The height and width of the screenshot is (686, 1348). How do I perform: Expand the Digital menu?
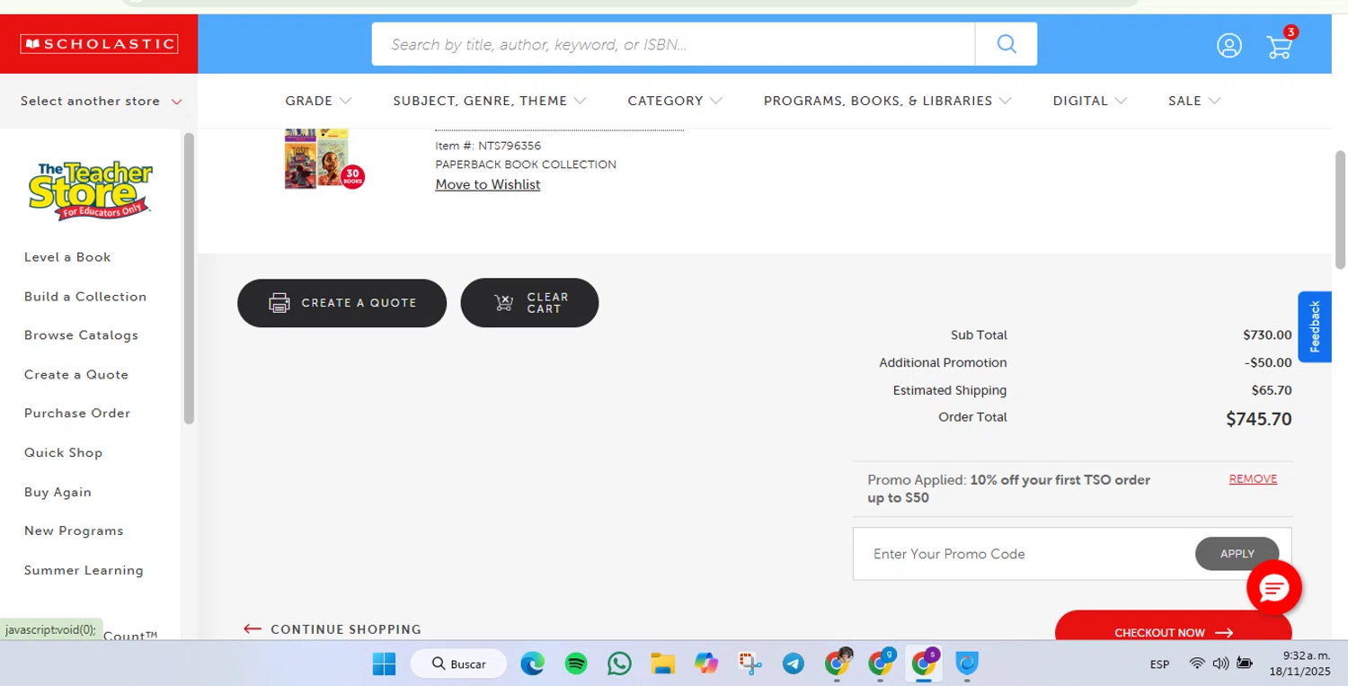(1089, 101)
